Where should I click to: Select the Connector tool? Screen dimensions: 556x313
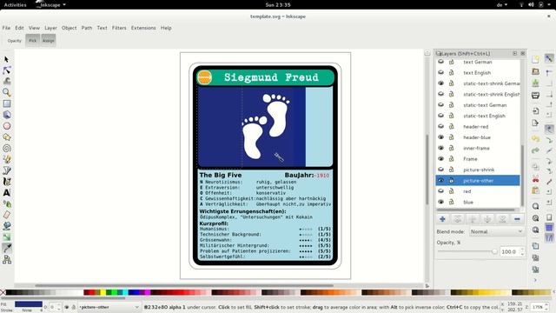pos(6,259)
